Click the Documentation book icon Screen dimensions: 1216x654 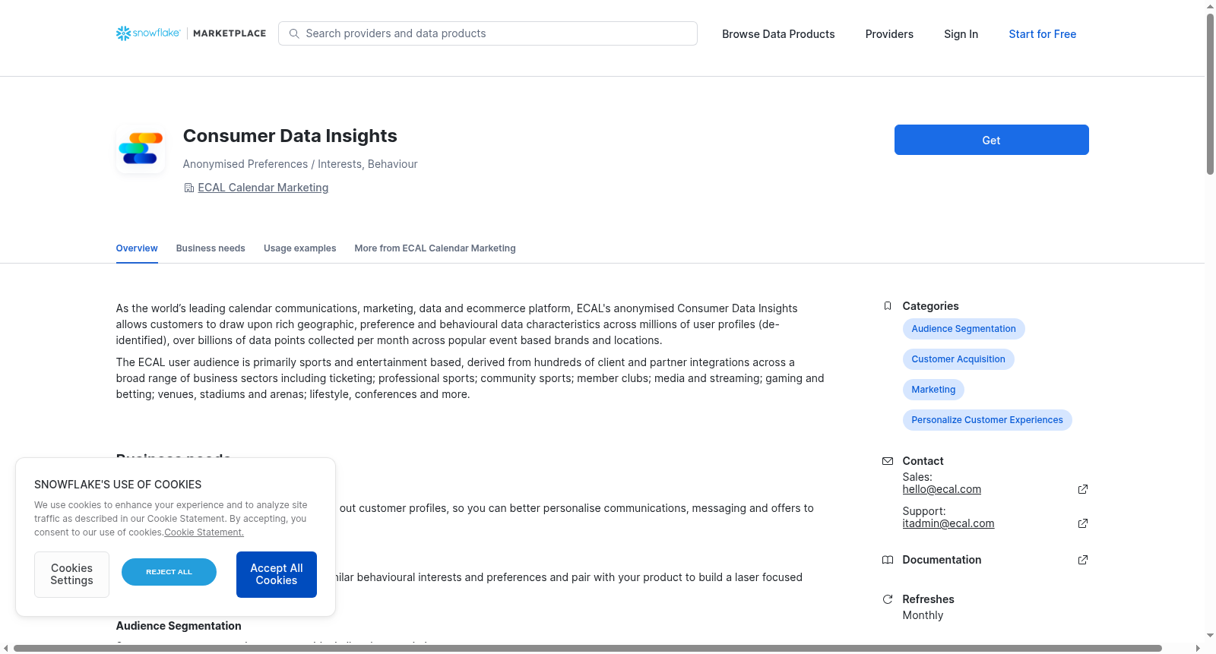(888, 560)
